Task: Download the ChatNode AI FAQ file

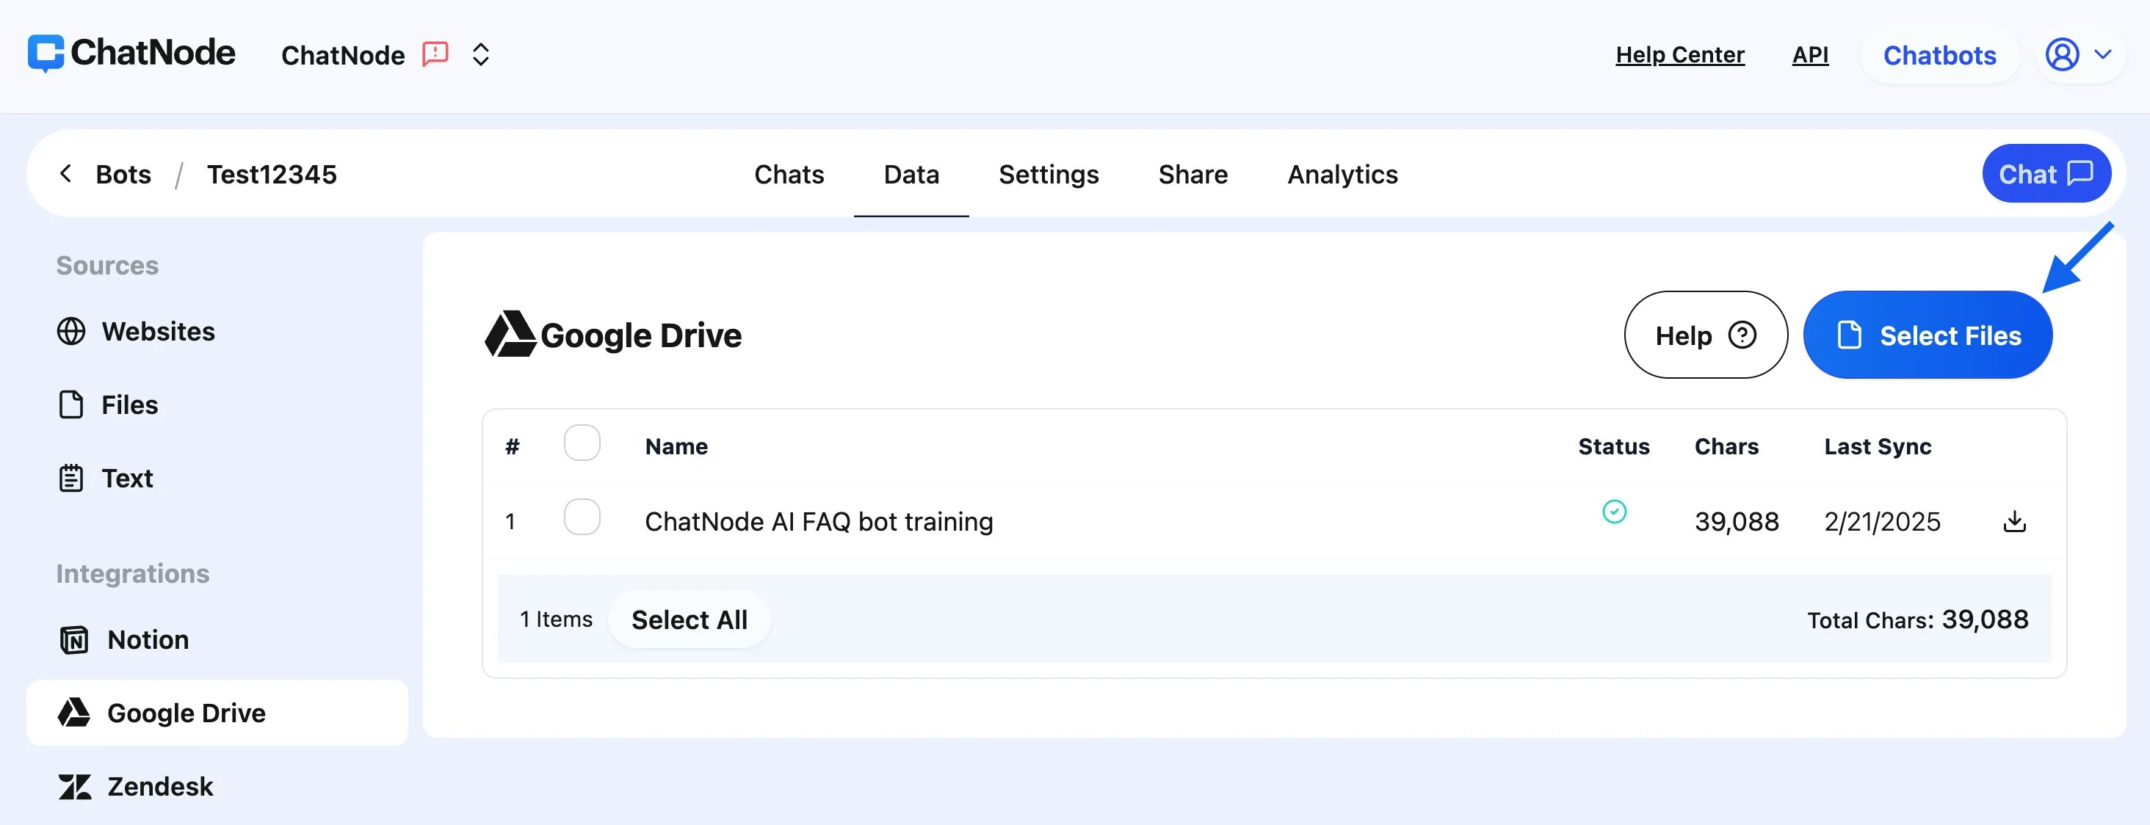Action: coord(2014,521)
